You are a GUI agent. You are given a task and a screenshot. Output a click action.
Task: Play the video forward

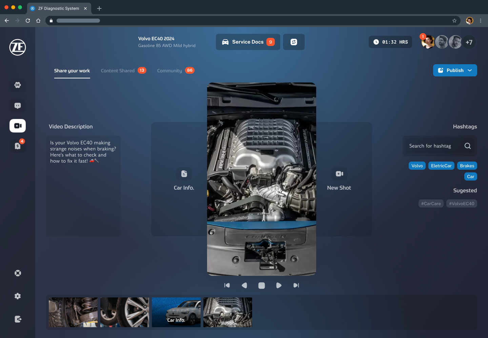pyautogui.click(x=279, y=285)
